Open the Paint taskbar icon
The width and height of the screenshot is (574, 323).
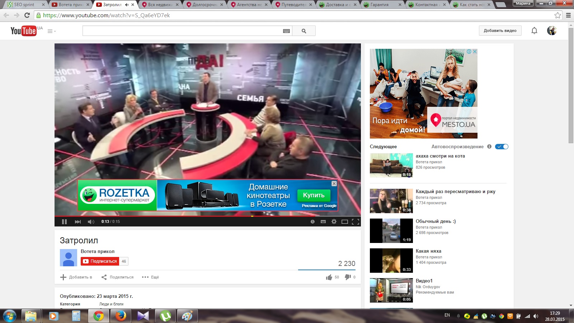[x=187, y=316]
